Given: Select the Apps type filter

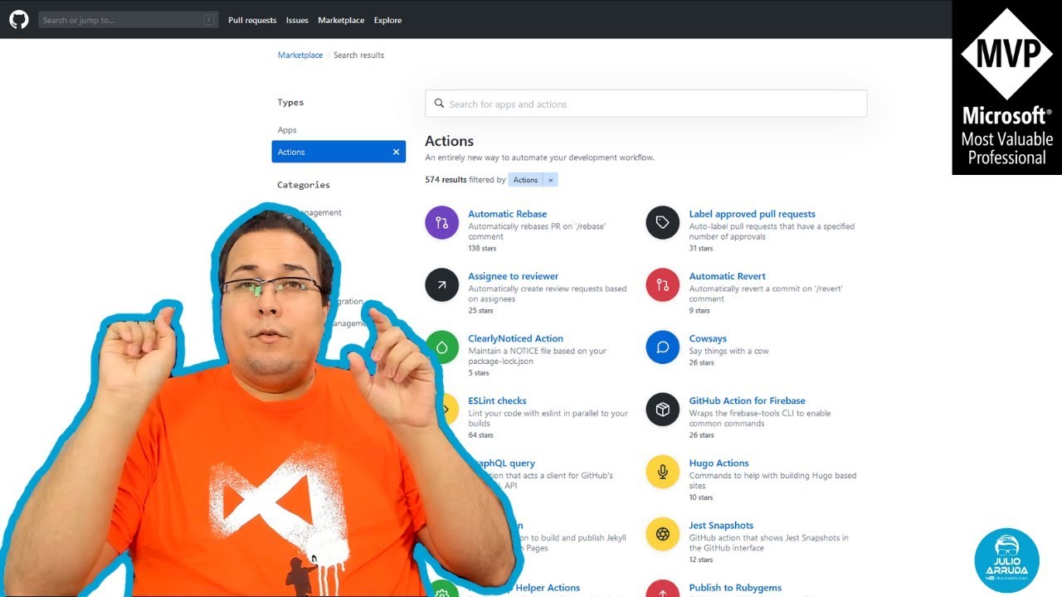Looking at the screenshot, I should pyautogui.click(x=287, y=130).
